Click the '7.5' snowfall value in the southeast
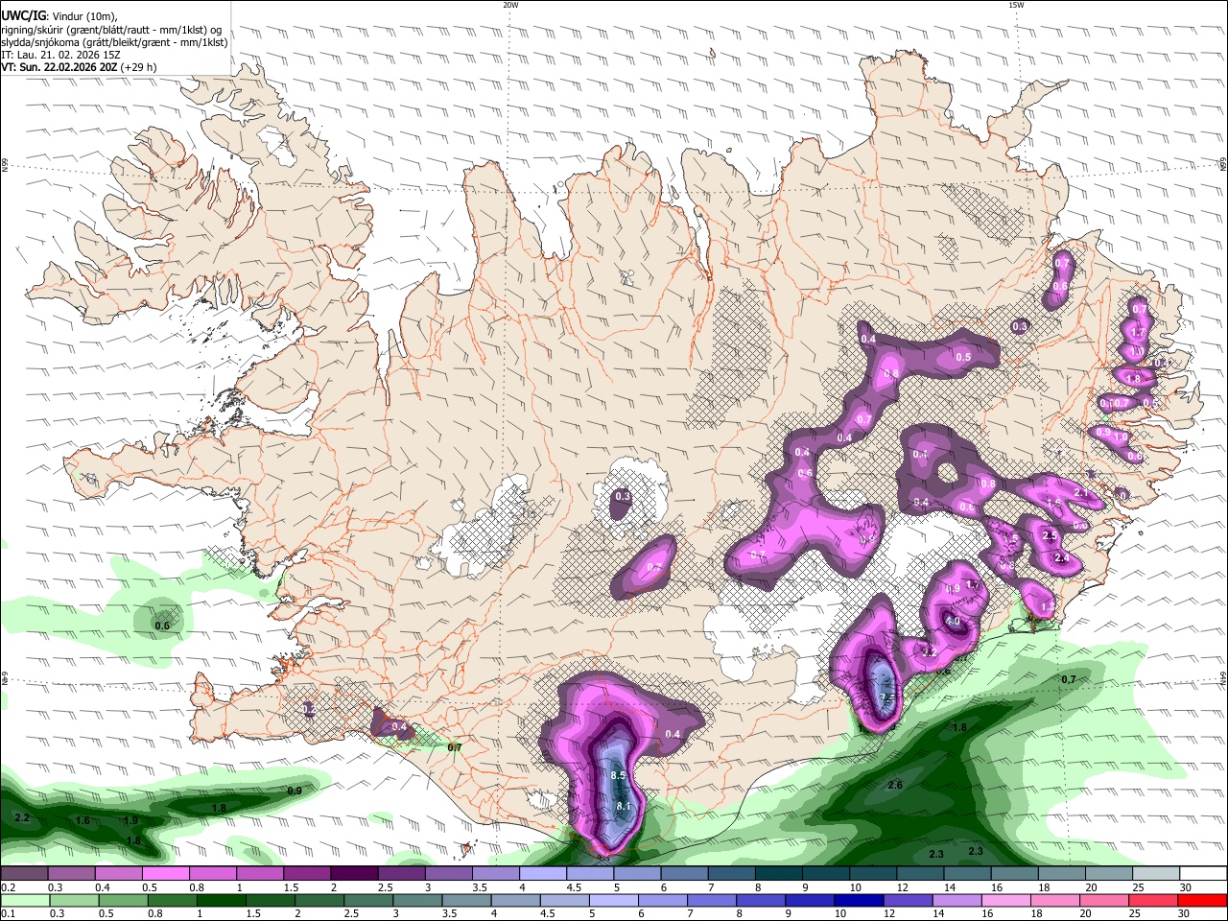The image size is (1228, 921). 887,697
